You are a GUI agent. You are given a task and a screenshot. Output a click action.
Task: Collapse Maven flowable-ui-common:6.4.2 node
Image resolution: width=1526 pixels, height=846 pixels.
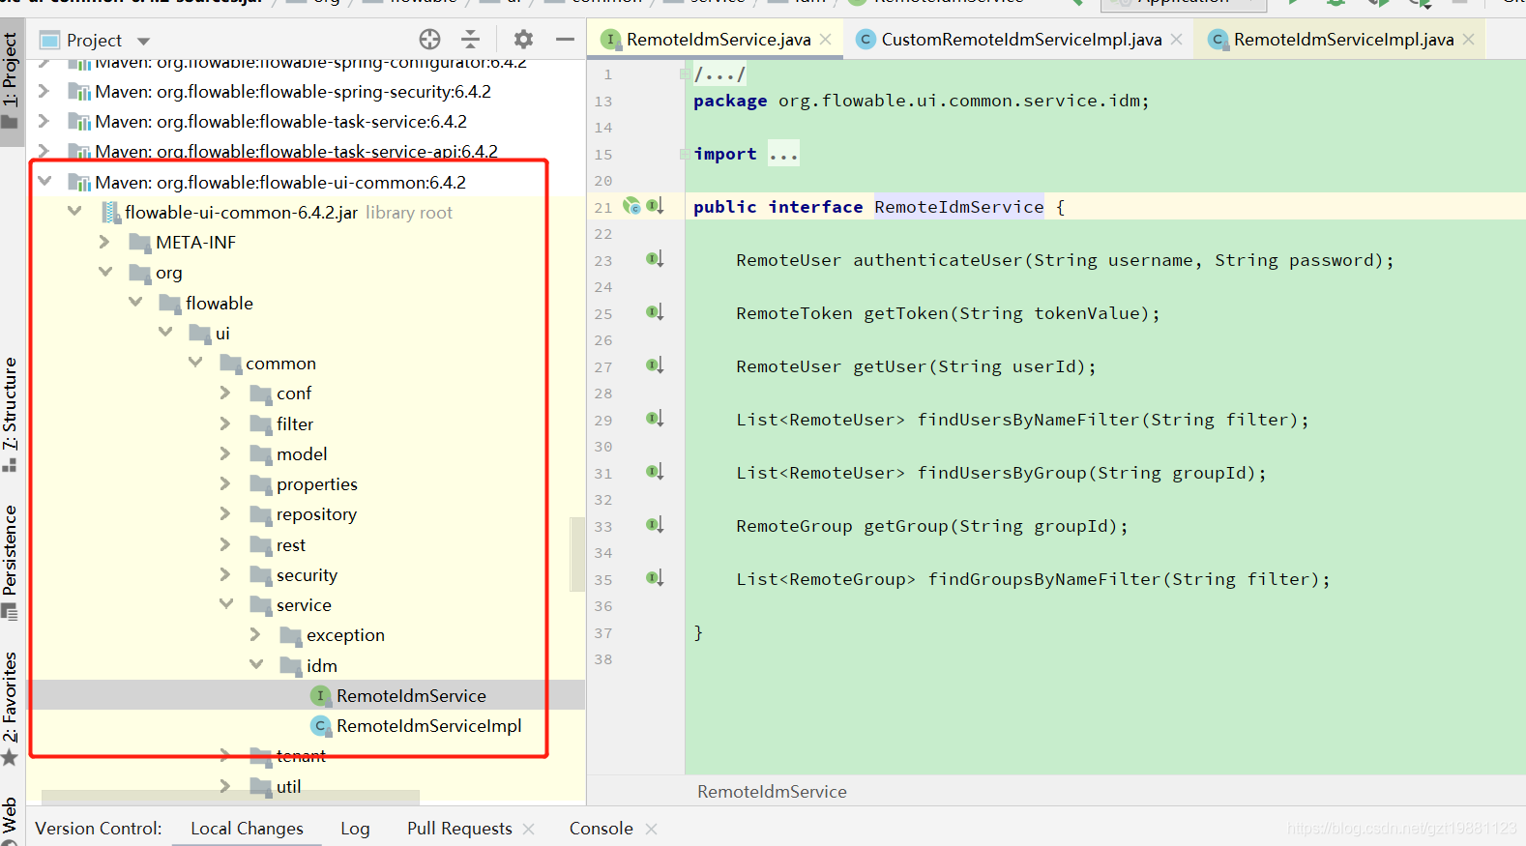click(x=44, y=181)
